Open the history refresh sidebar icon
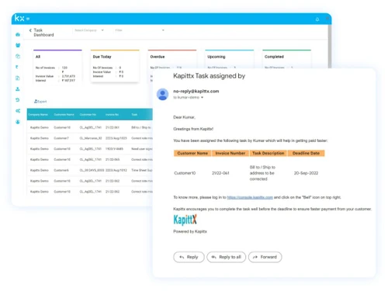Image resolution: width=388 pixels, height=291 pixels. pyautogui.click(x=18, y=100)
